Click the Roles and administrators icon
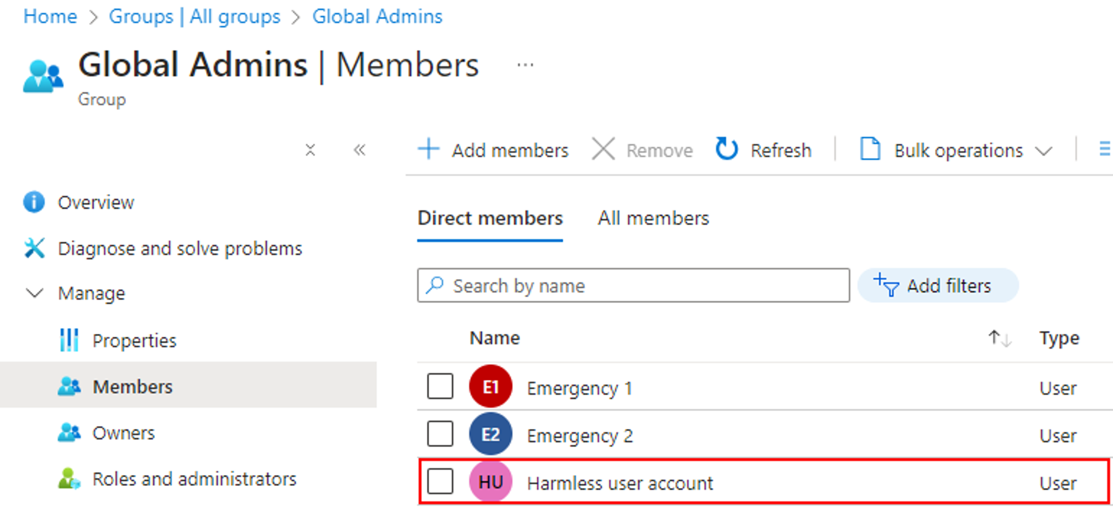The height and width of the screenshot is (510, 1113). (69, 479)
